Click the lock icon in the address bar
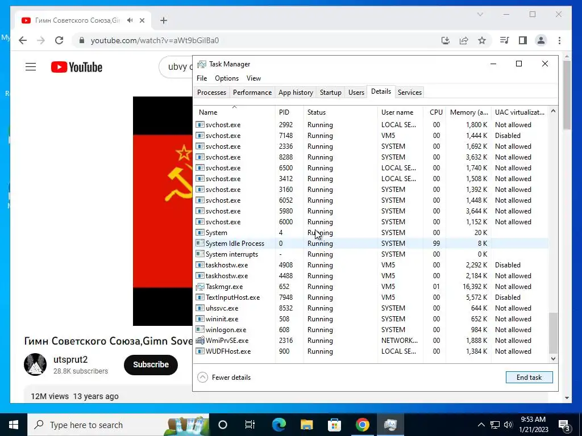The width and height of the screenshot is (582, 436). coord(82,40)
